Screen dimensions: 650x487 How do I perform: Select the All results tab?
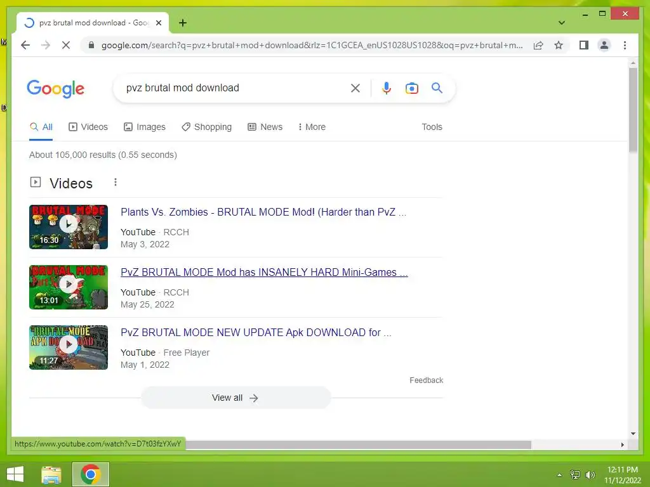point(41,127)
